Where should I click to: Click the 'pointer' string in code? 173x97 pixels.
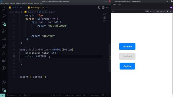(48, 36)
